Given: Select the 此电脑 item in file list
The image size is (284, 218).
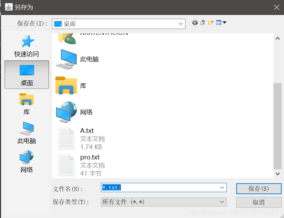Looking at the screenshot, I should (77, 59).
